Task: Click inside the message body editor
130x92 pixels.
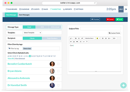Action: pyautogui.click(x=95, y=57)
